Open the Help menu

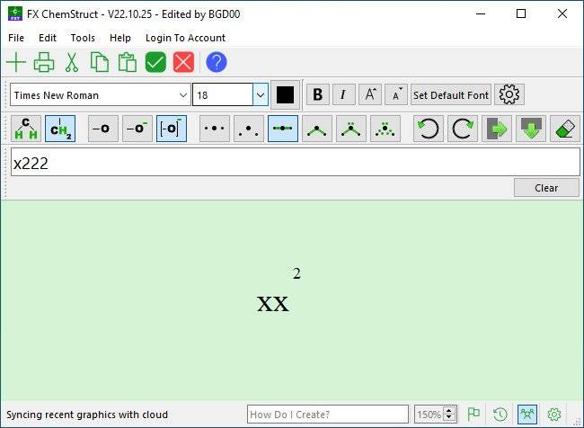(119, 38)
